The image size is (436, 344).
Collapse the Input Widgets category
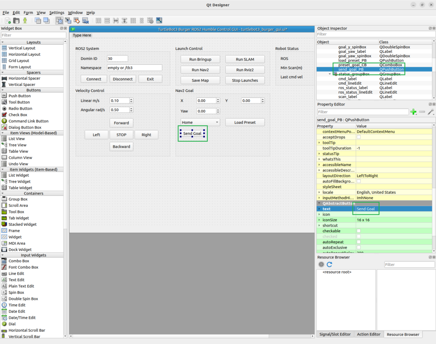click(x=3, y=255)
